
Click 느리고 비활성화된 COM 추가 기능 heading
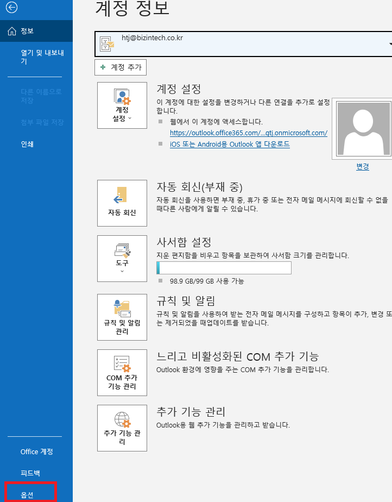tap(238, 356)
